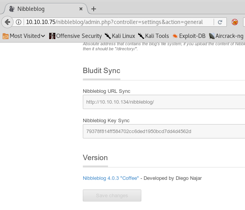Click the Nibbleblog tab favicon
This screenshot has height=210, width=245.
(12, 9)
